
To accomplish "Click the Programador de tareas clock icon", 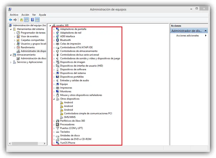I will tap(18, 33).
